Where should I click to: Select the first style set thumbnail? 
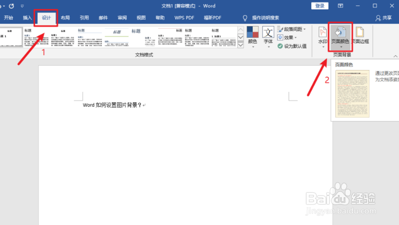(x=10, y=37)
